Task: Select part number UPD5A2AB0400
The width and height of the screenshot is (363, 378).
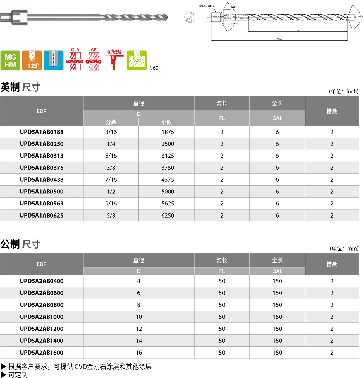Action: pyautogui.click(x=42, y=281)
